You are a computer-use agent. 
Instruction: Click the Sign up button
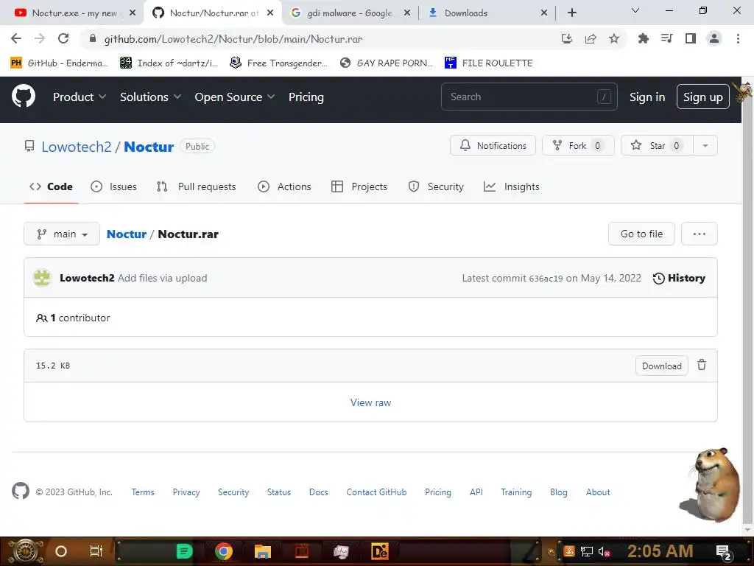click(x=702, y=97)
